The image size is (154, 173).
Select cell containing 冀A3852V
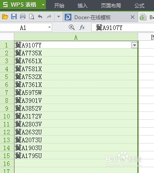[x=76, y=108]
